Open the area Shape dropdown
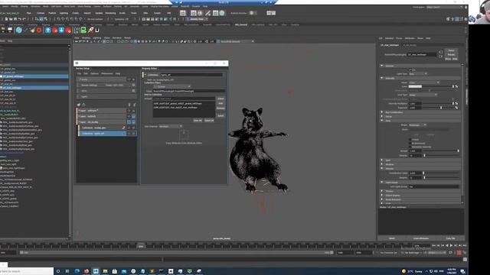The image size is (490, 275). [x=418, y=125]
